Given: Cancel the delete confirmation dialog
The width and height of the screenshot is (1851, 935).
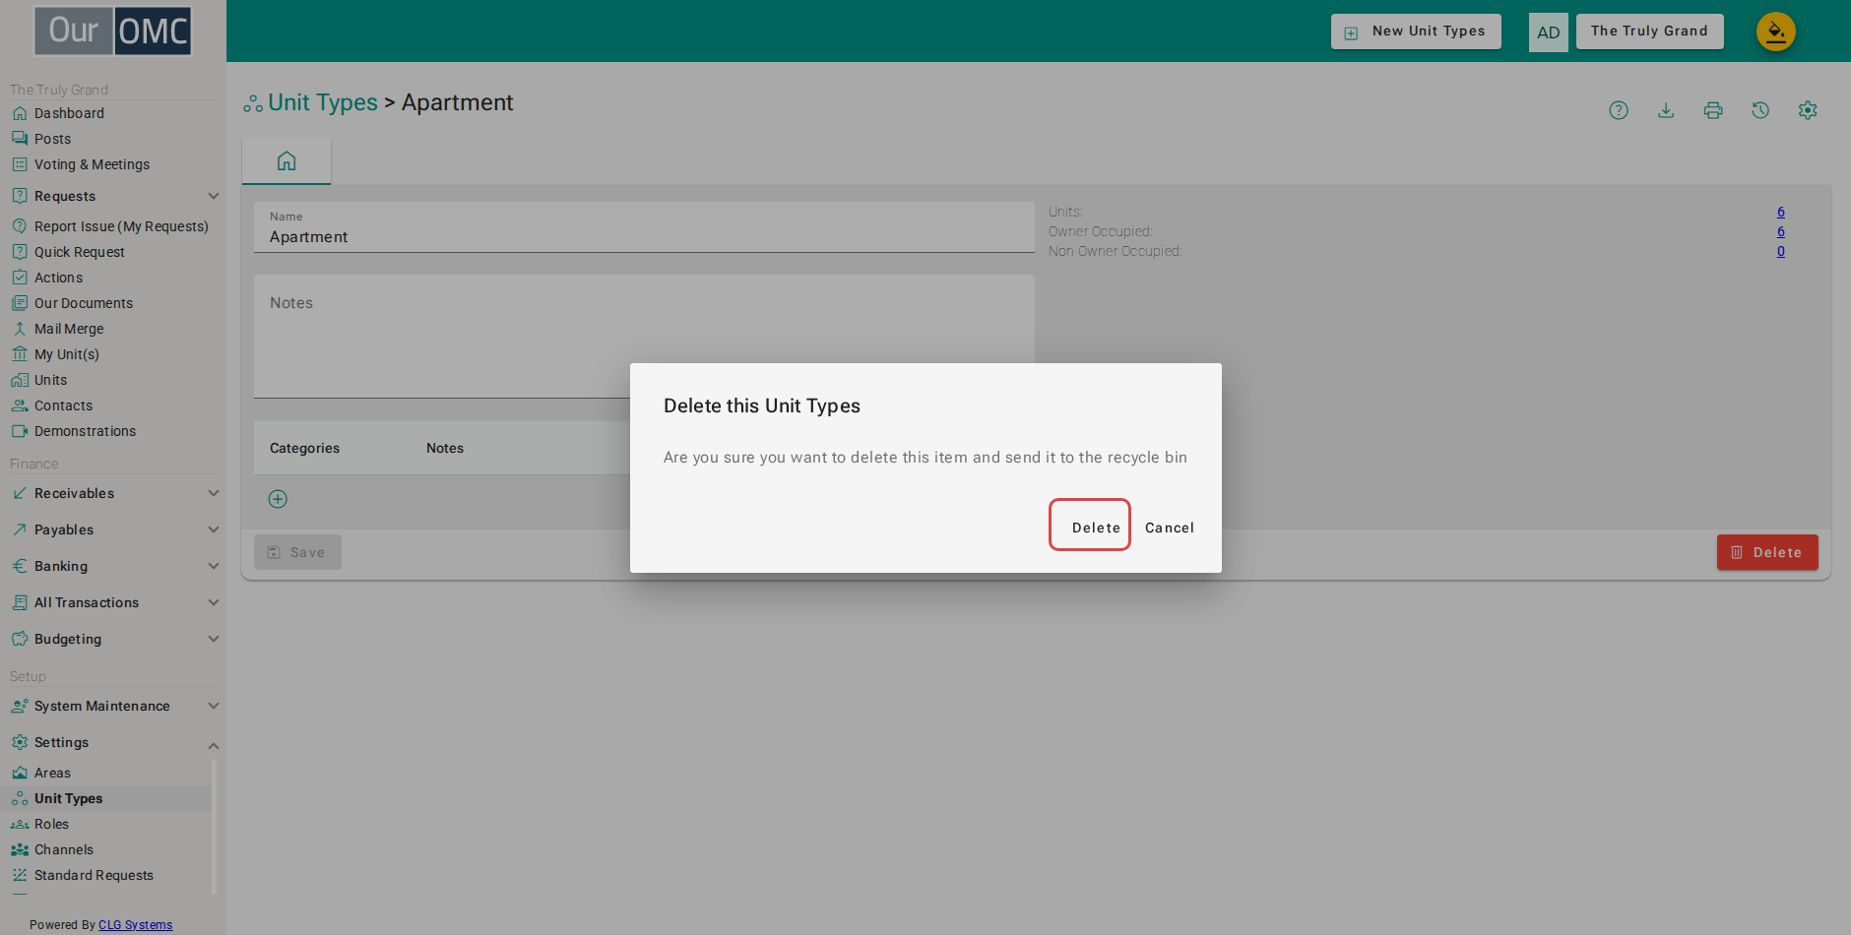Looking at the screenshot, I should (x=1170, y=528).
